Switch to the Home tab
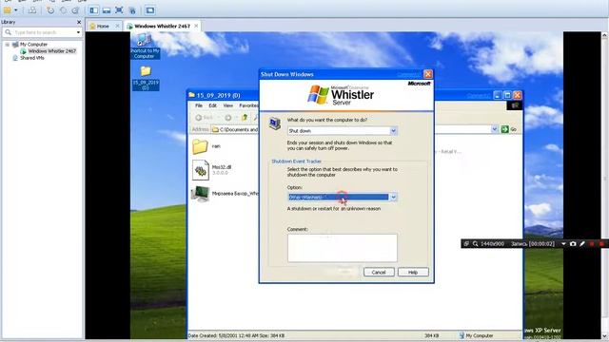 click(103, 26)
